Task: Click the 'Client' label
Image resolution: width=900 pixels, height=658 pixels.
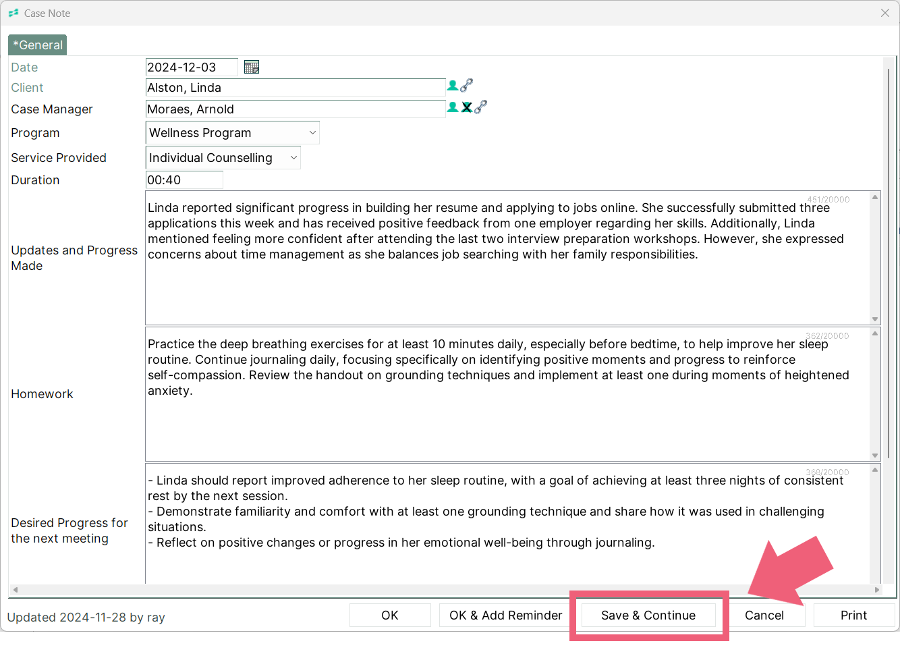Action: point(27,88)
